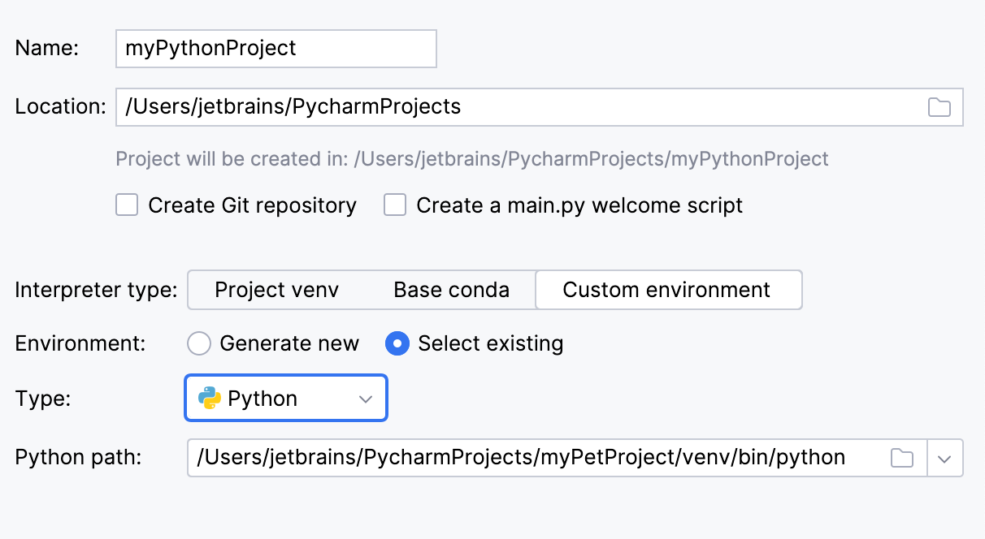Screen dimensions: 985x539
Task: Switch to Base conda interpreter type
Action: coord(451,290)
